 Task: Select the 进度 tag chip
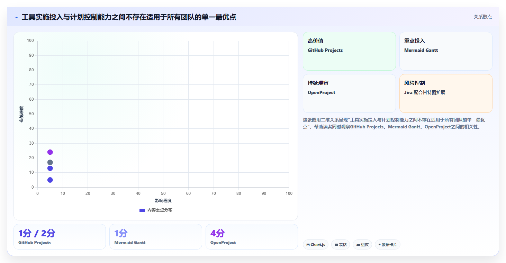click(362, 245)
